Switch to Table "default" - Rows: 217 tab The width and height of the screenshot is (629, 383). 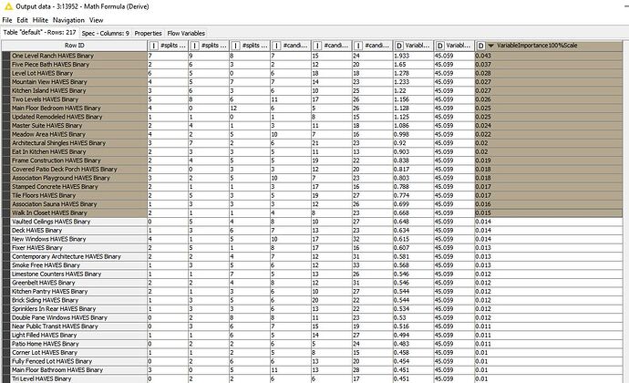pyautogui.click(x=39, y=33)
